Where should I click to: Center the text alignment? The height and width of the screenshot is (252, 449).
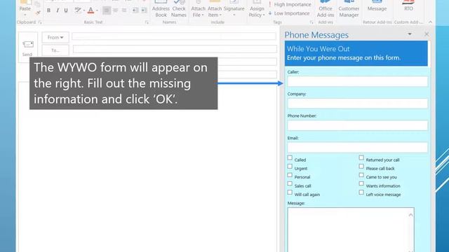click(x=115, y=10)
